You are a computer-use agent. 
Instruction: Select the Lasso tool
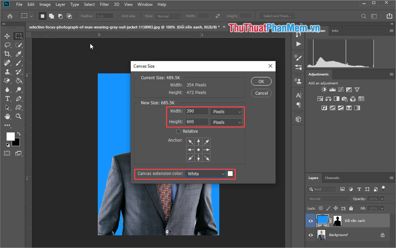tap(7, 45)
